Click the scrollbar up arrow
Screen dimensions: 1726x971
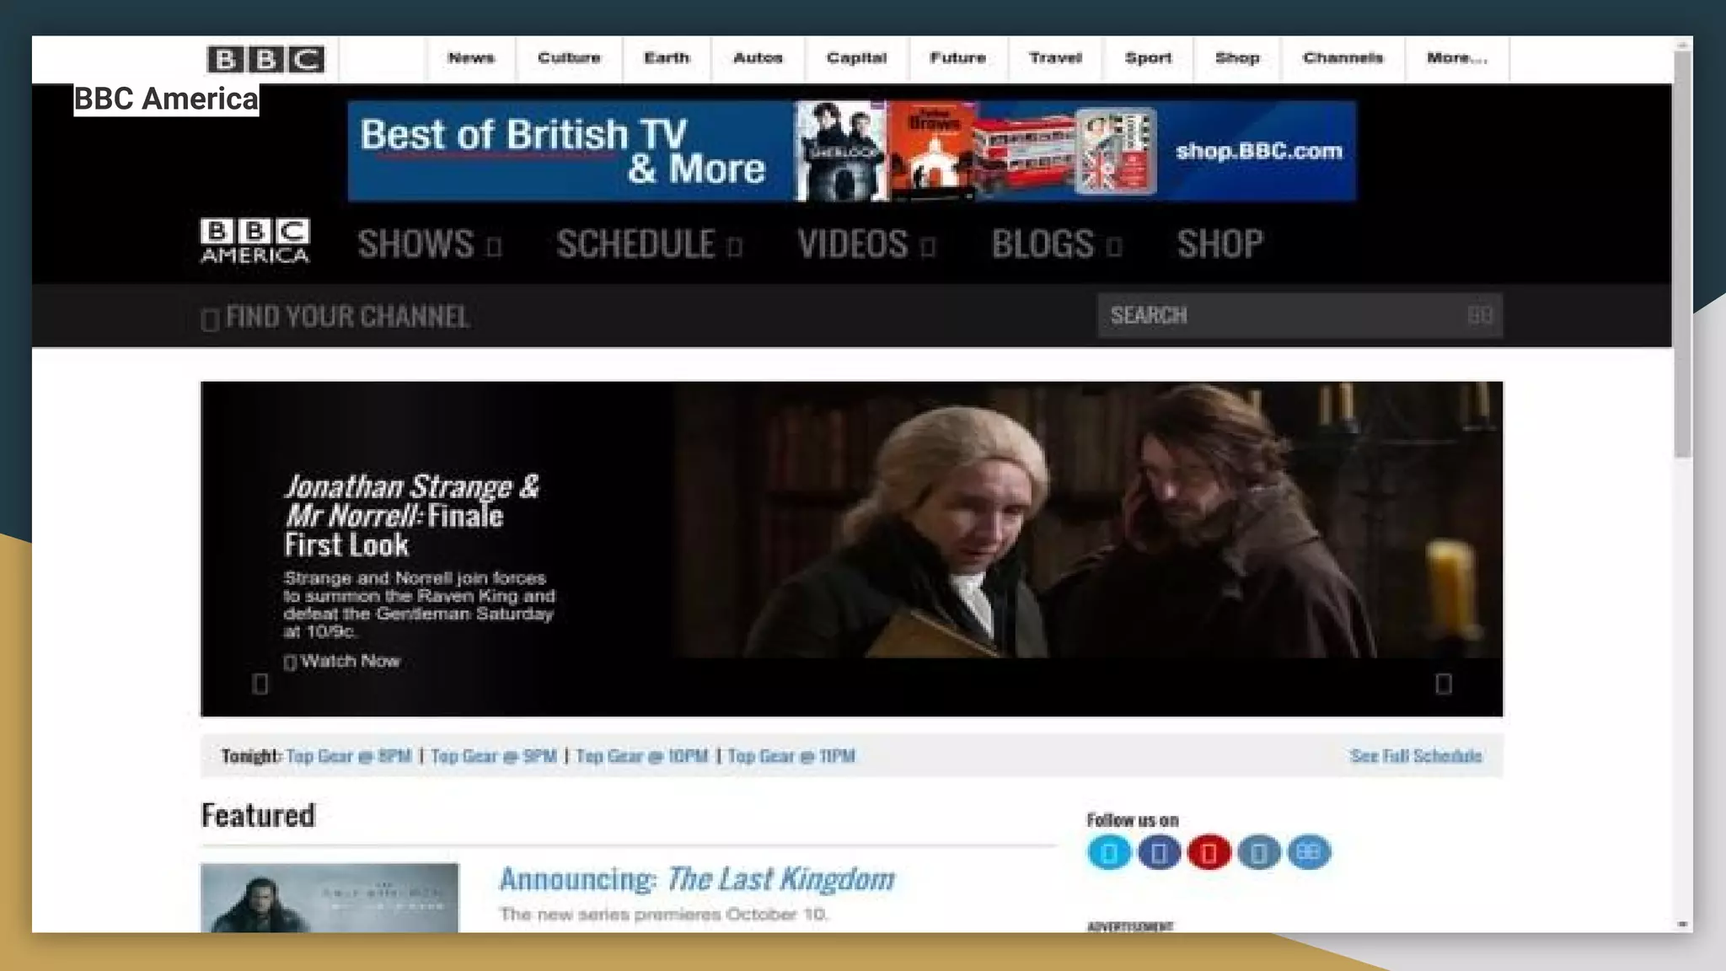click(x=1682, y=43)
